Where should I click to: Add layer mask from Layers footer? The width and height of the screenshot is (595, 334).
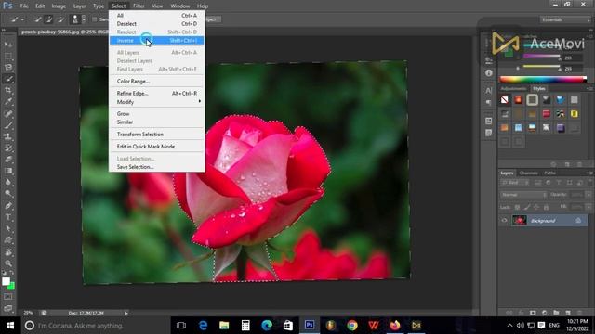click(x=533, y=313)
